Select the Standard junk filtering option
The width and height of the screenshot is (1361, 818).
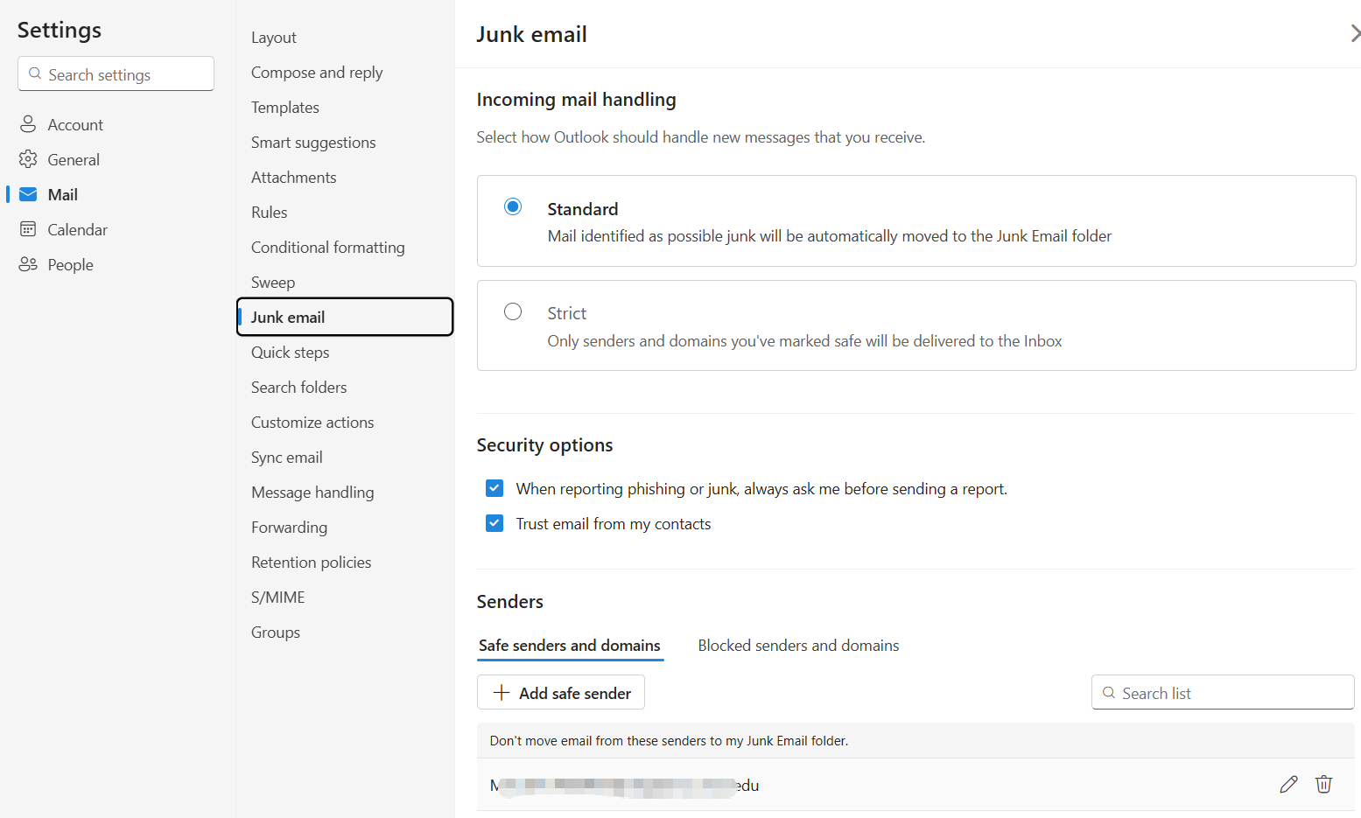(513, 206)
